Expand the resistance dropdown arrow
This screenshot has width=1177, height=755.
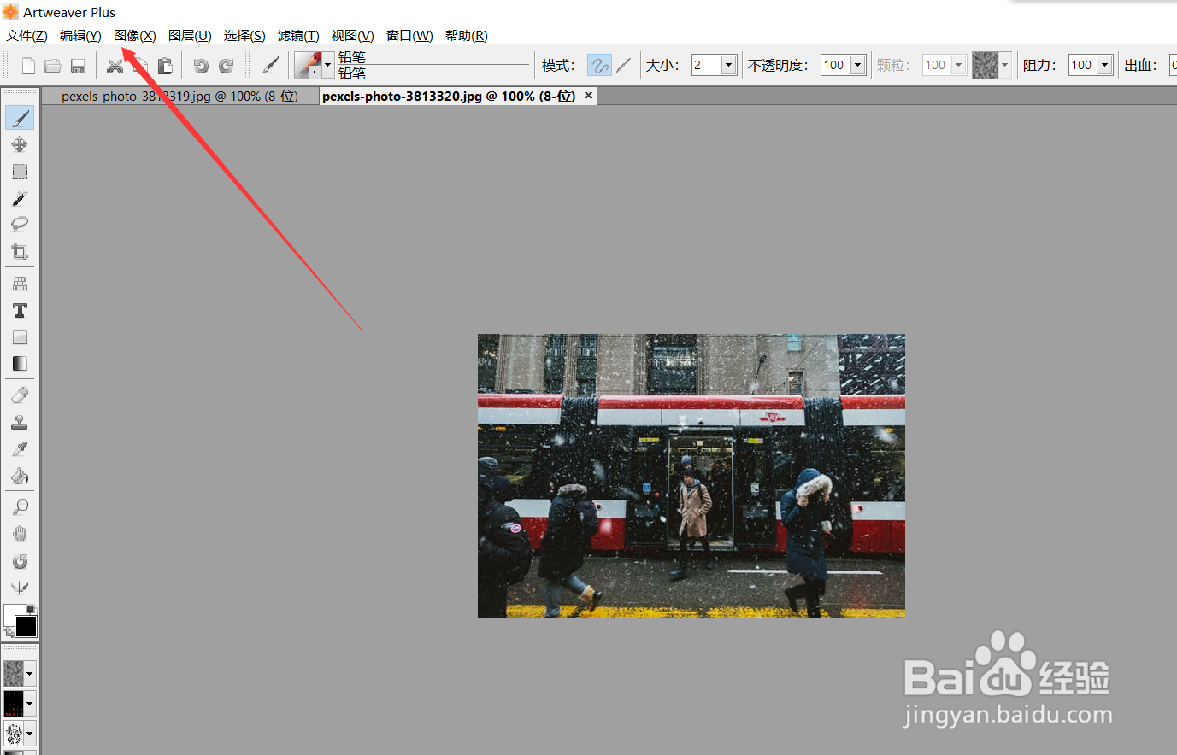[x=1105, y=65]
